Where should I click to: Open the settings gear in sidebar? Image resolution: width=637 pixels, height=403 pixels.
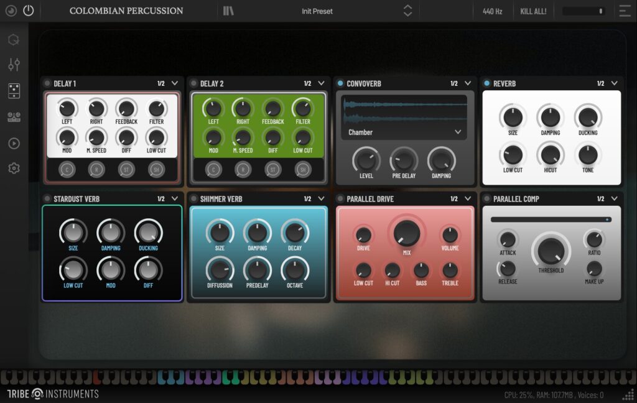(14, 168)
